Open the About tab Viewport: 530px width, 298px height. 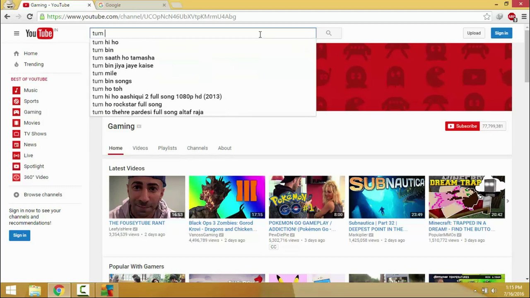(x=224, y=148)
